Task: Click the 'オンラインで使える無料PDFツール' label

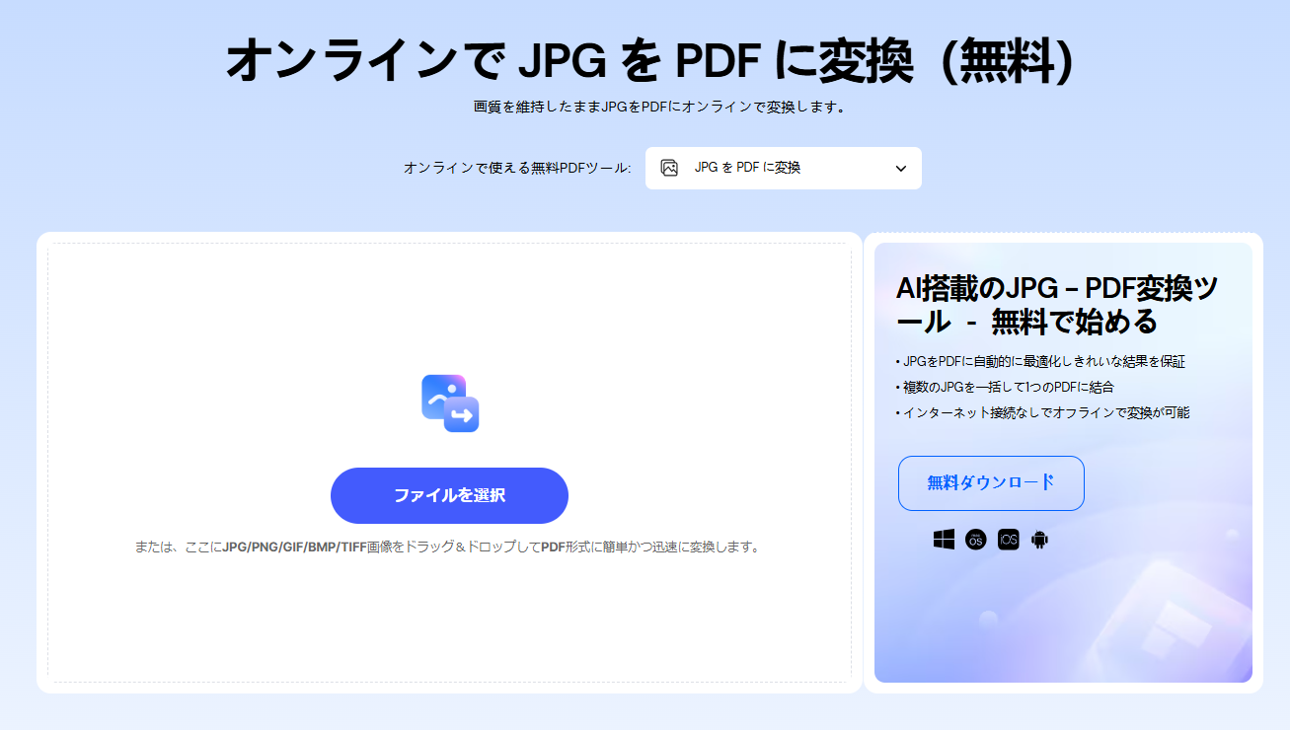Action: coord(516,169)
